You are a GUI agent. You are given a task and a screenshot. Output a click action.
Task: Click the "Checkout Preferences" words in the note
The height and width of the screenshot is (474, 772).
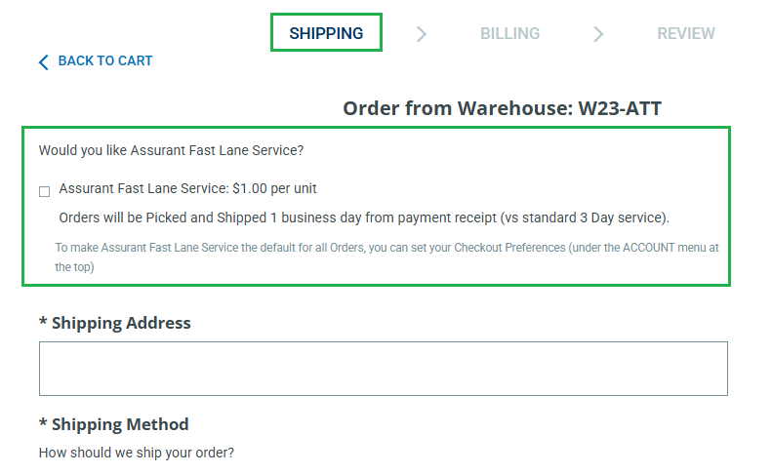point(509,248)
